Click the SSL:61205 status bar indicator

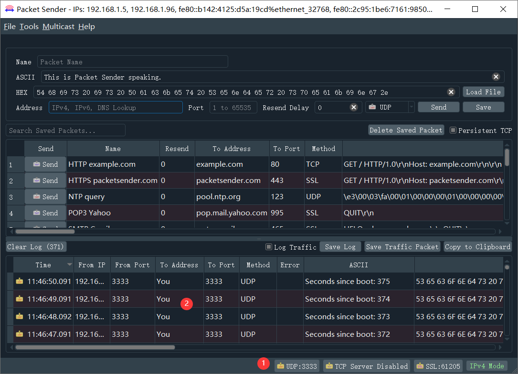[438, 366]
